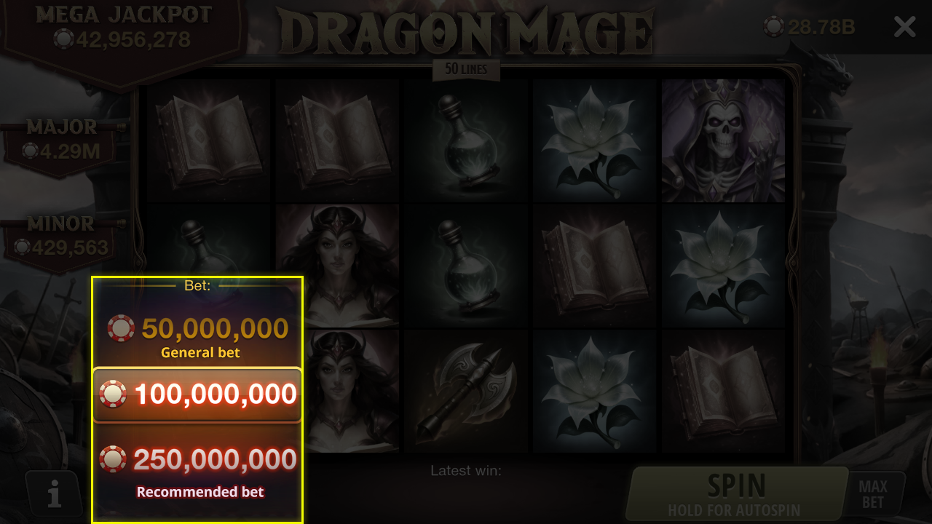The height and width of the screenshot is (524, 932).
Task: Select the 50,000,000 General bet option
Action: pos(197,336)
